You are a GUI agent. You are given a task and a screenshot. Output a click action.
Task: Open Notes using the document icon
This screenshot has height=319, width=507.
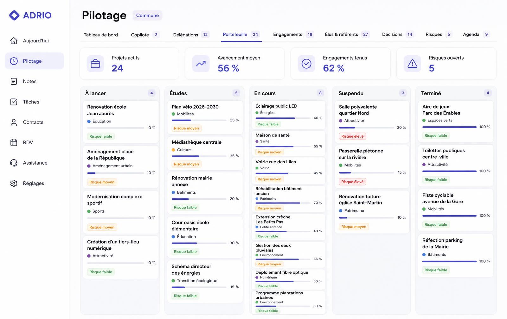pos(14,81)
